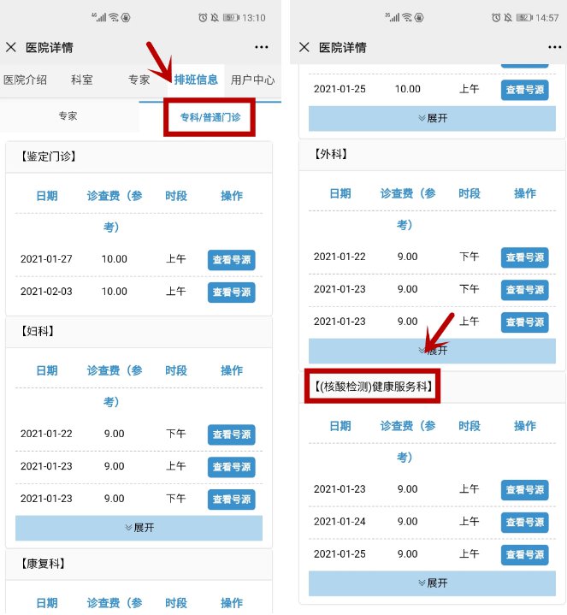Click the left screen's 13:10 clock
Viewport: 567px width, 615px height.
(x=254, y=18)
